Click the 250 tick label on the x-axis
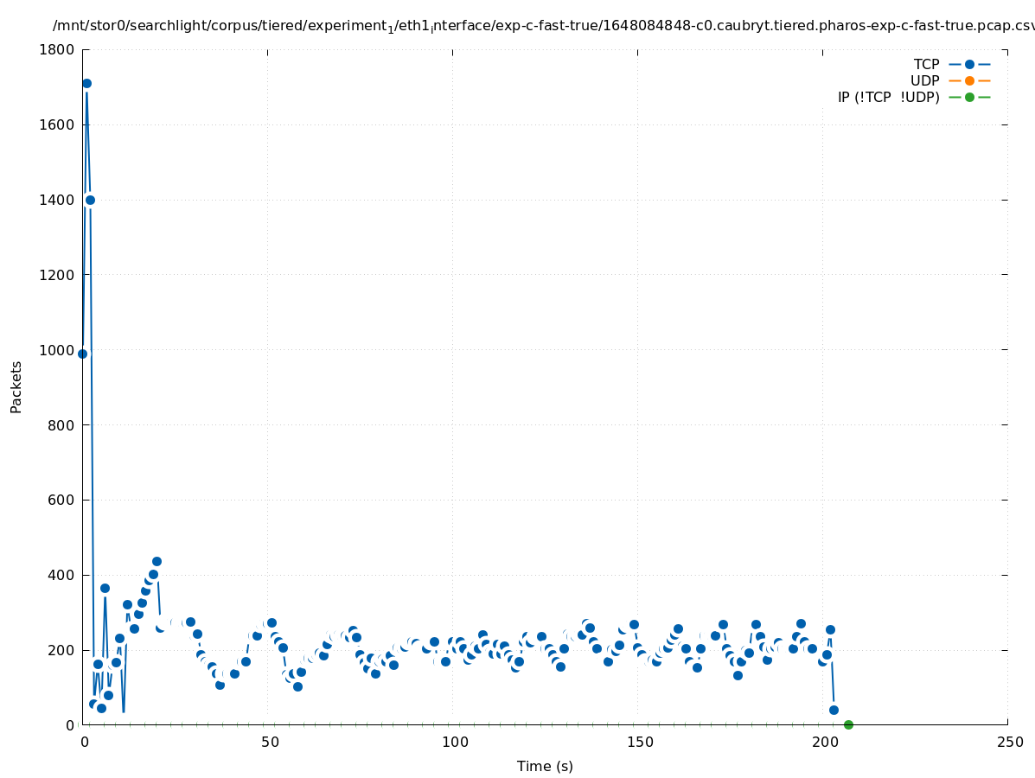Image resolution: width=1035 pixels, height=778 pixels. [1009, 743]
